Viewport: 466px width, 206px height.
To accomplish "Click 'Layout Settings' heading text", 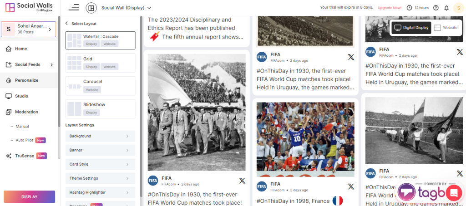I will pos(80,125).
